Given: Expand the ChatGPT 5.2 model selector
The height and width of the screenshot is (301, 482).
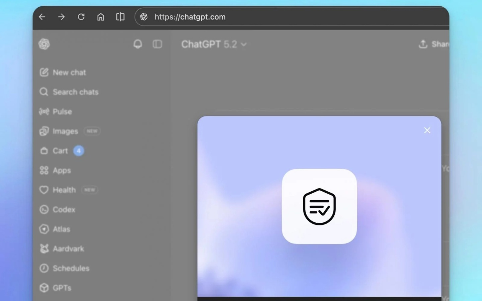Looking at the screenshot, I should 214,44.
